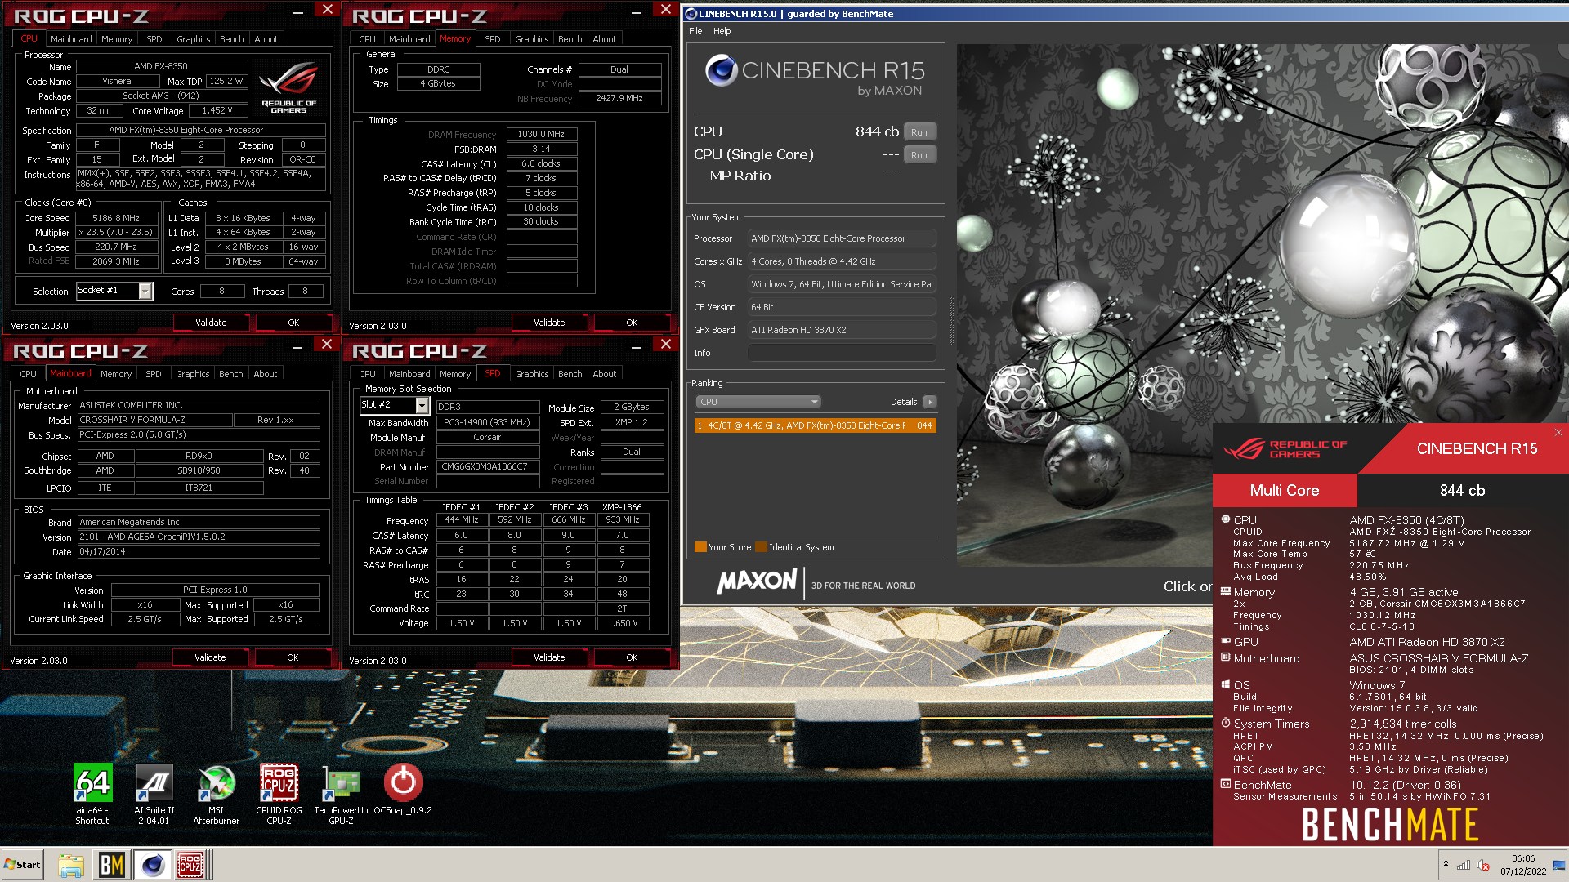Open About tab in bottom-right CPU-Z SPD window
The image size is (1569, 882).
[x=605, y=374]
